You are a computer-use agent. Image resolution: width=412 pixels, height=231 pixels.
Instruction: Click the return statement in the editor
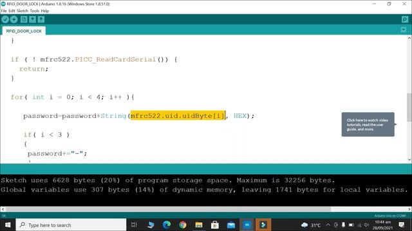tap(33, 69)
